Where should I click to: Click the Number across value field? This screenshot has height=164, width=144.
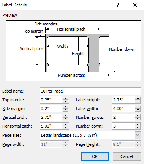pyautogui.click(x=123, y=117)
